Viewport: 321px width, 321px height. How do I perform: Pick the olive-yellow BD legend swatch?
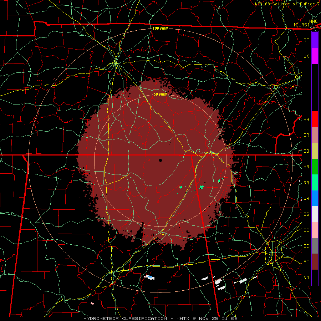click(x=315, y=151)
